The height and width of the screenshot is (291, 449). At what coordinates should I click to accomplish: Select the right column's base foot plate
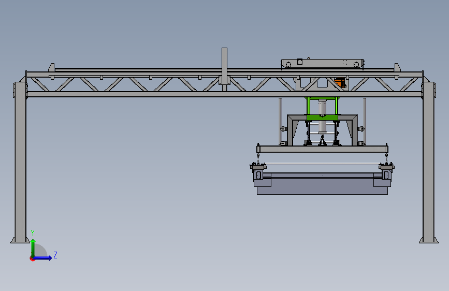(429, 240)
